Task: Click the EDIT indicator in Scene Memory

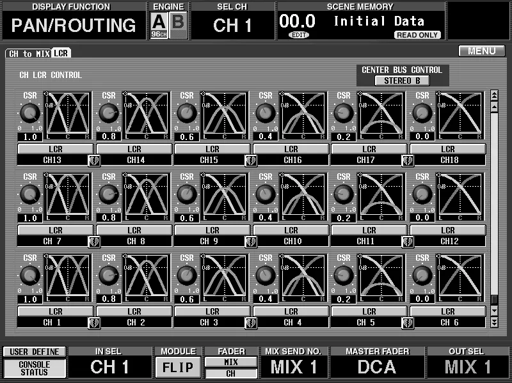Action: [299, 35]
